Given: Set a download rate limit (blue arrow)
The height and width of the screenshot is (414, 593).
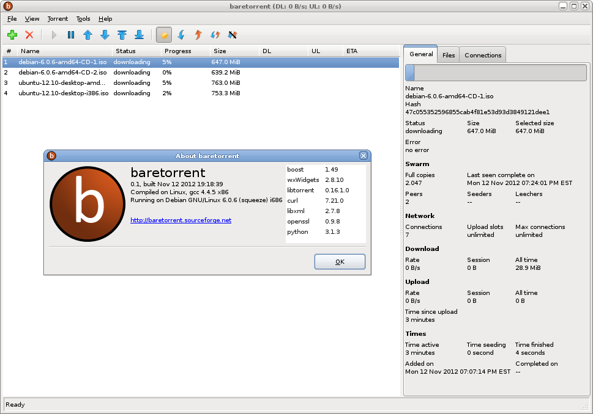Looking at the screenshot, I should point(180,35).
